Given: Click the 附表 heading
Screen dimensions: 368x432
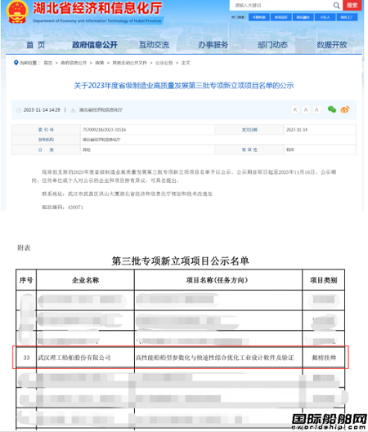Looking at the screenshot, I should (x=24, y=247).
